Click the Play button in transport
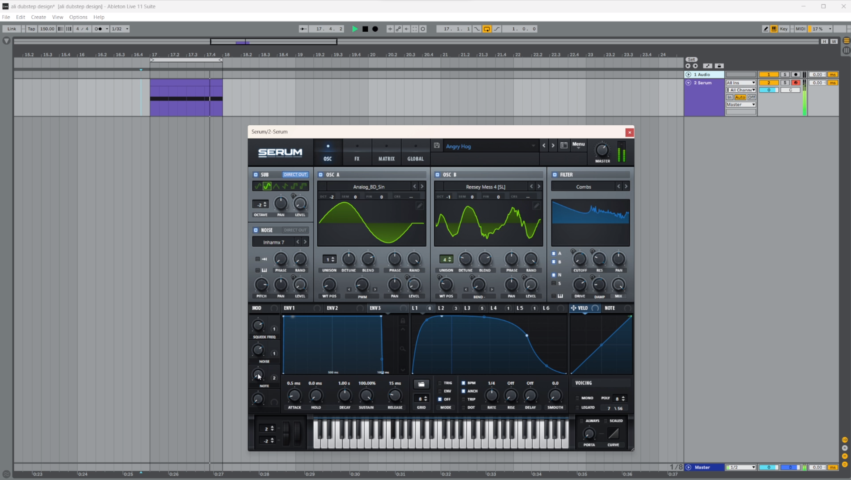851x480 pixels. [x=355, y=29]
